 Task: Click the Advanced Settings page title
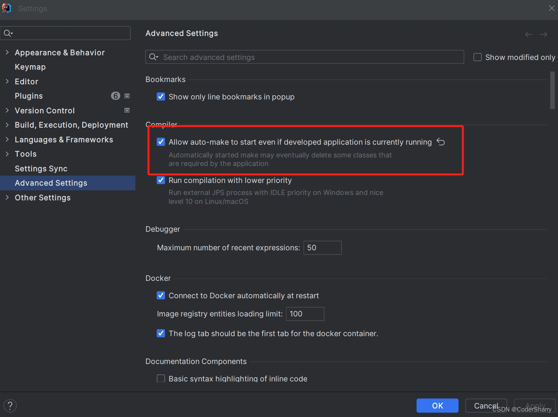[x=182, y=33]
